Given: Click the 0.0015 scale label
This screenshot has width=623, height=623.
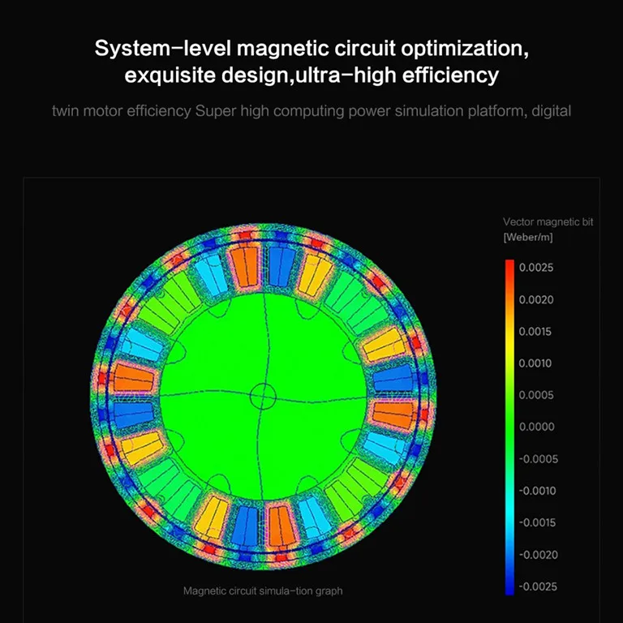Looking at the screenshot, I should (x=536, y=332).
